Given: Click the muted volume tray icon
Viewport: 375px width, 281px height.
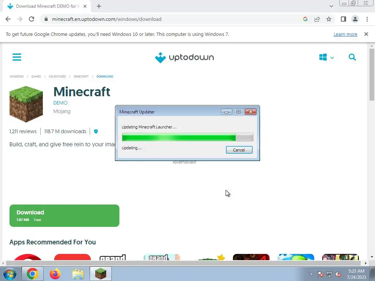Looking at the screenshot, I should pyautogui.click(x=338, y=274).
